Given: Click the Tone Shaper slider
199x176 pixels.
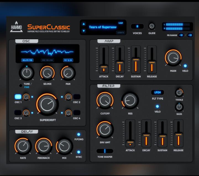Looking at the screenshot, I should 105,151.
